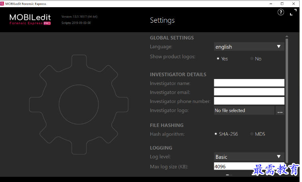The height and width of the screenshot is (182, 302).
Task: Click the GLOBAL SETTINGS heading
Action: pyautogui.click(x=172, y=38)
